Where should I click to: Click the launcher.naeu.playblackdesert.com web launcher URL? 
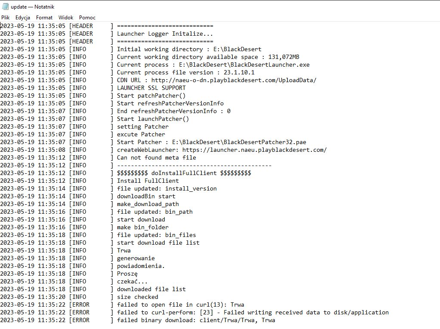(x=254, y=150)
